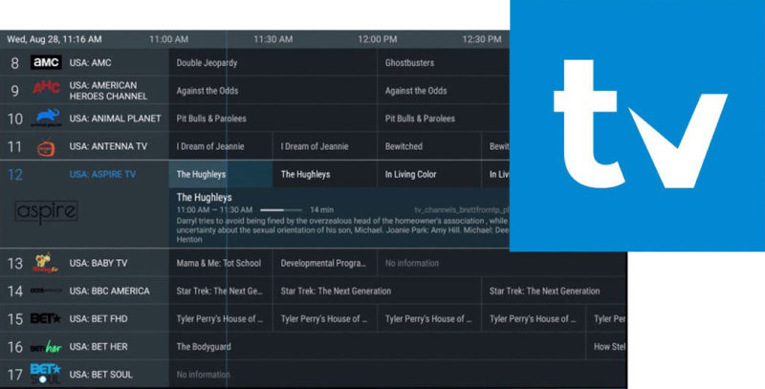
Task: Click the BET FHD star logo
Action: click(x=46, y=319)
